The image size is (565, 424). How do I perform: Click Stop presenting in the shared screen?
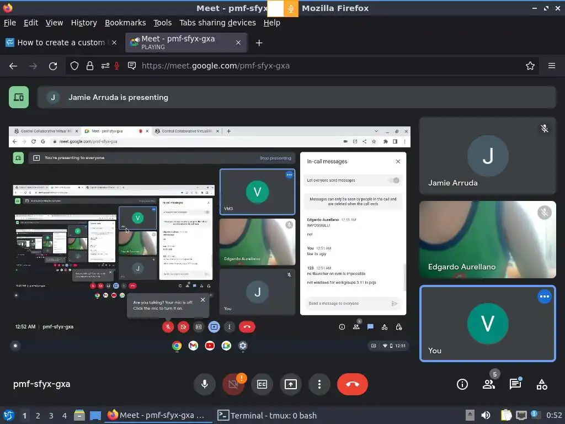275,158
